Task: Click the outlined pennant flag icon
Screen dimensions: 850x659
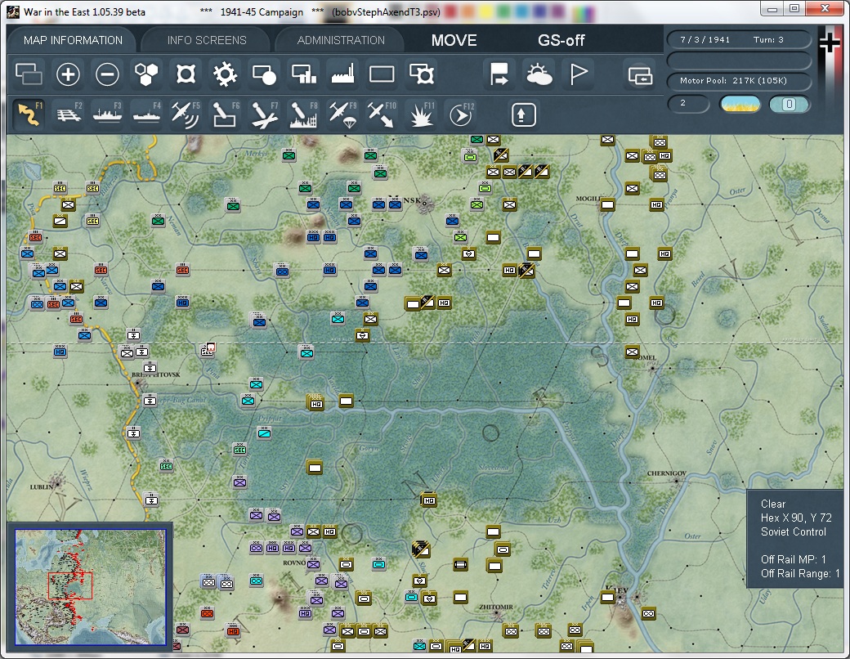Action: pyautogui.click(x=579, y=74)
